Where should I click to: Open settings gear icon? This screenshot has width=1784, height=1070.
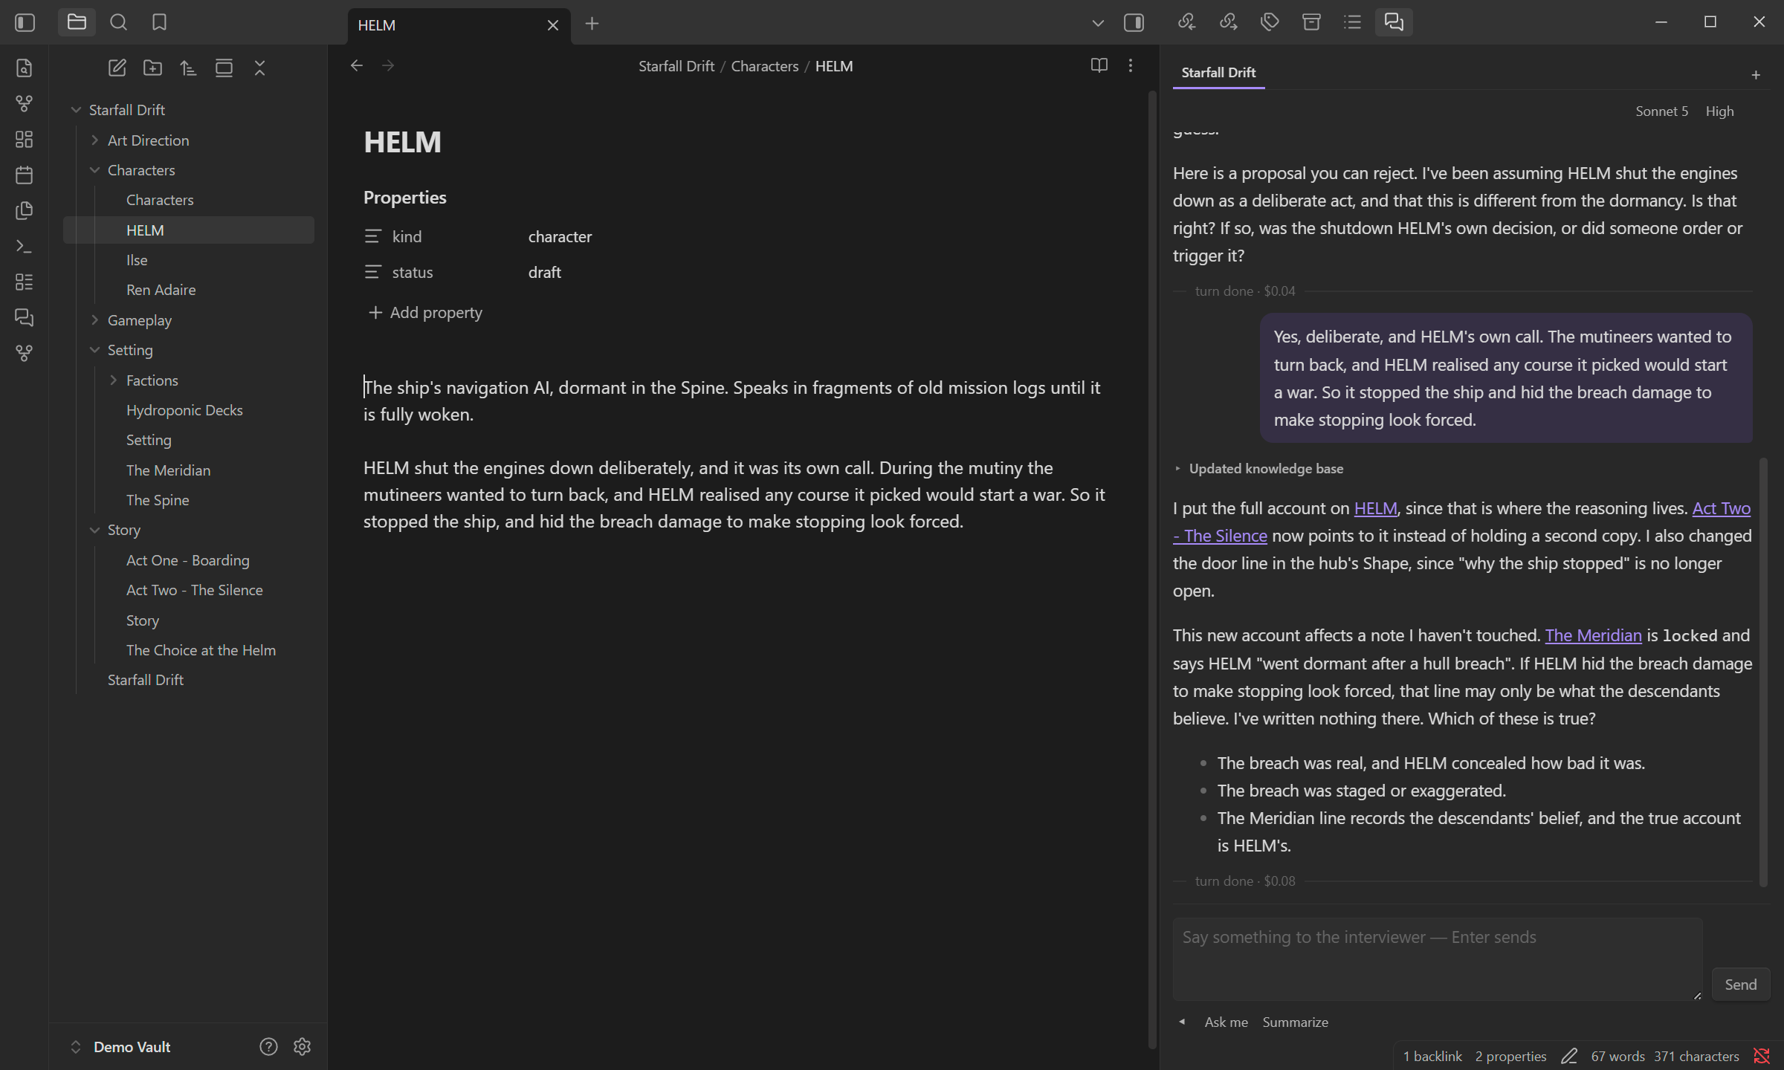click(x=302, y=1046)
